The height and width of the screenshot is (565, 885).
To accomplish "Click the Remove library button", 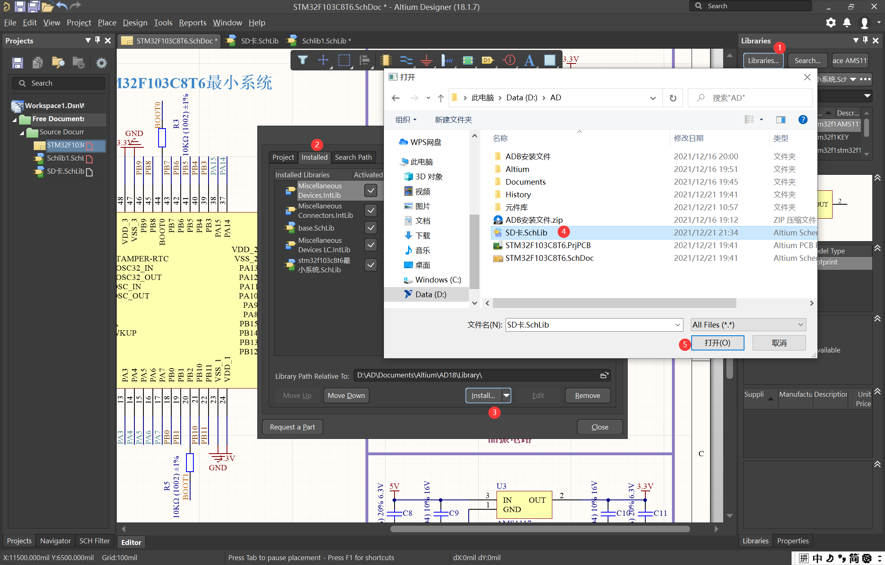I will pyautogui.click(x=587, y=395).
